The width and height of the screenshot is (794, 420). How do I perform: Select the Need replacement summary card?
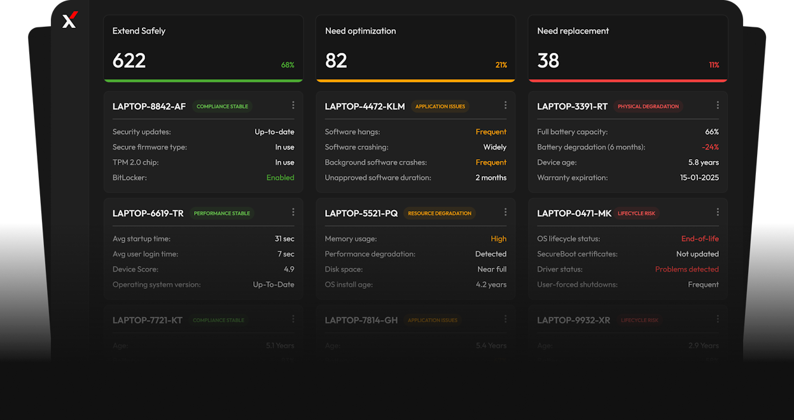click(x=627, y=48)
